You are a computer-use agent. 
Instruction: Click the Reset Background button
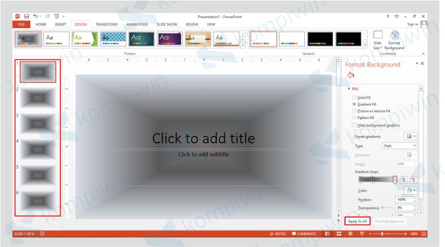click(x=390, y=221)
